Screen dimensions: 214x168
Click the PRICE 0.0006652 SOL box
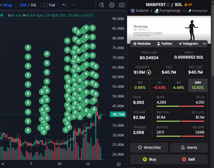189,55
